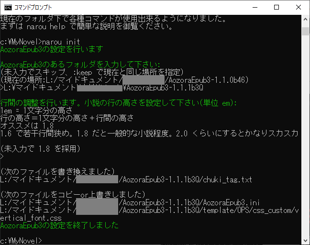Image resolution: width=310 pixels, height=245 pixels.
Task: Click the line '行の高さ＝1文字分の高さ＋行間の高さ'
Action: [x=67, y=118]
